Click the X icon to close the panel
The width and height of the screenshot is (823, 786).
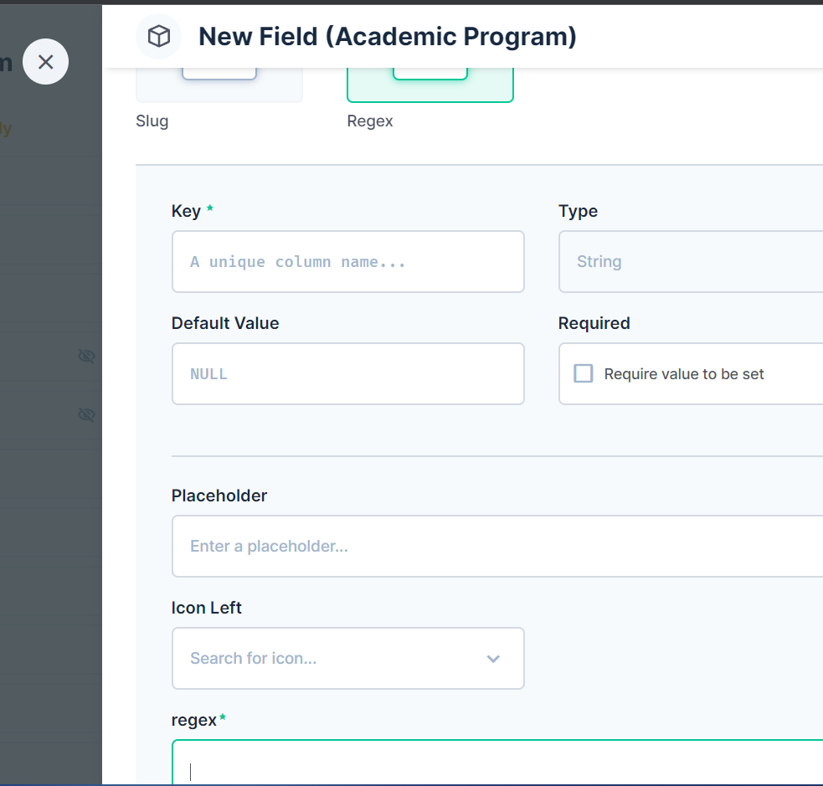(45, 61)
